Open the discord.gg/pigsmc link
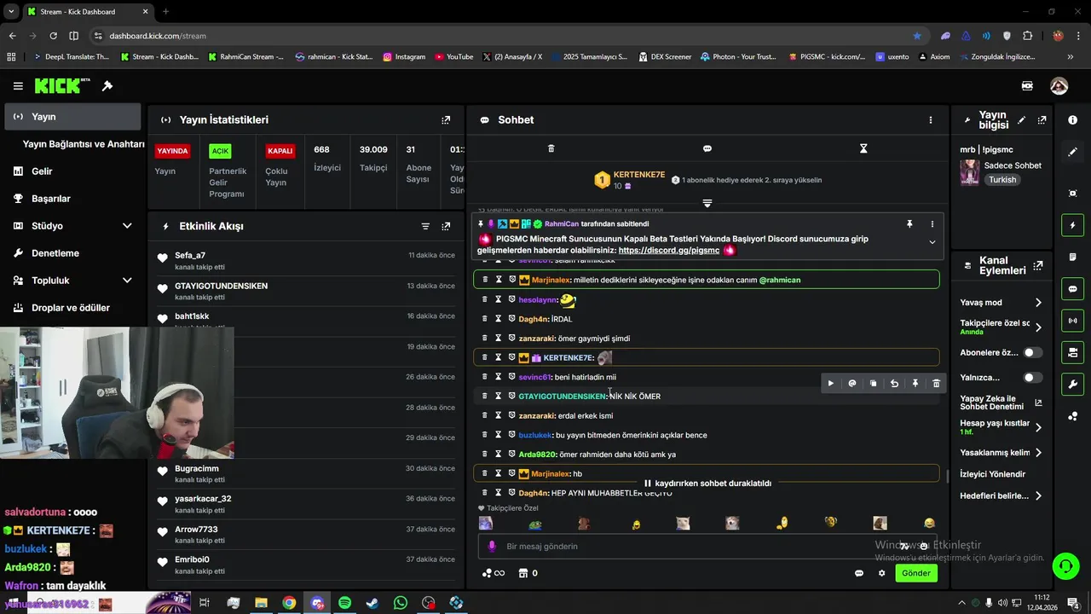This screenshot has width=1091, height=614. [669, 251]
